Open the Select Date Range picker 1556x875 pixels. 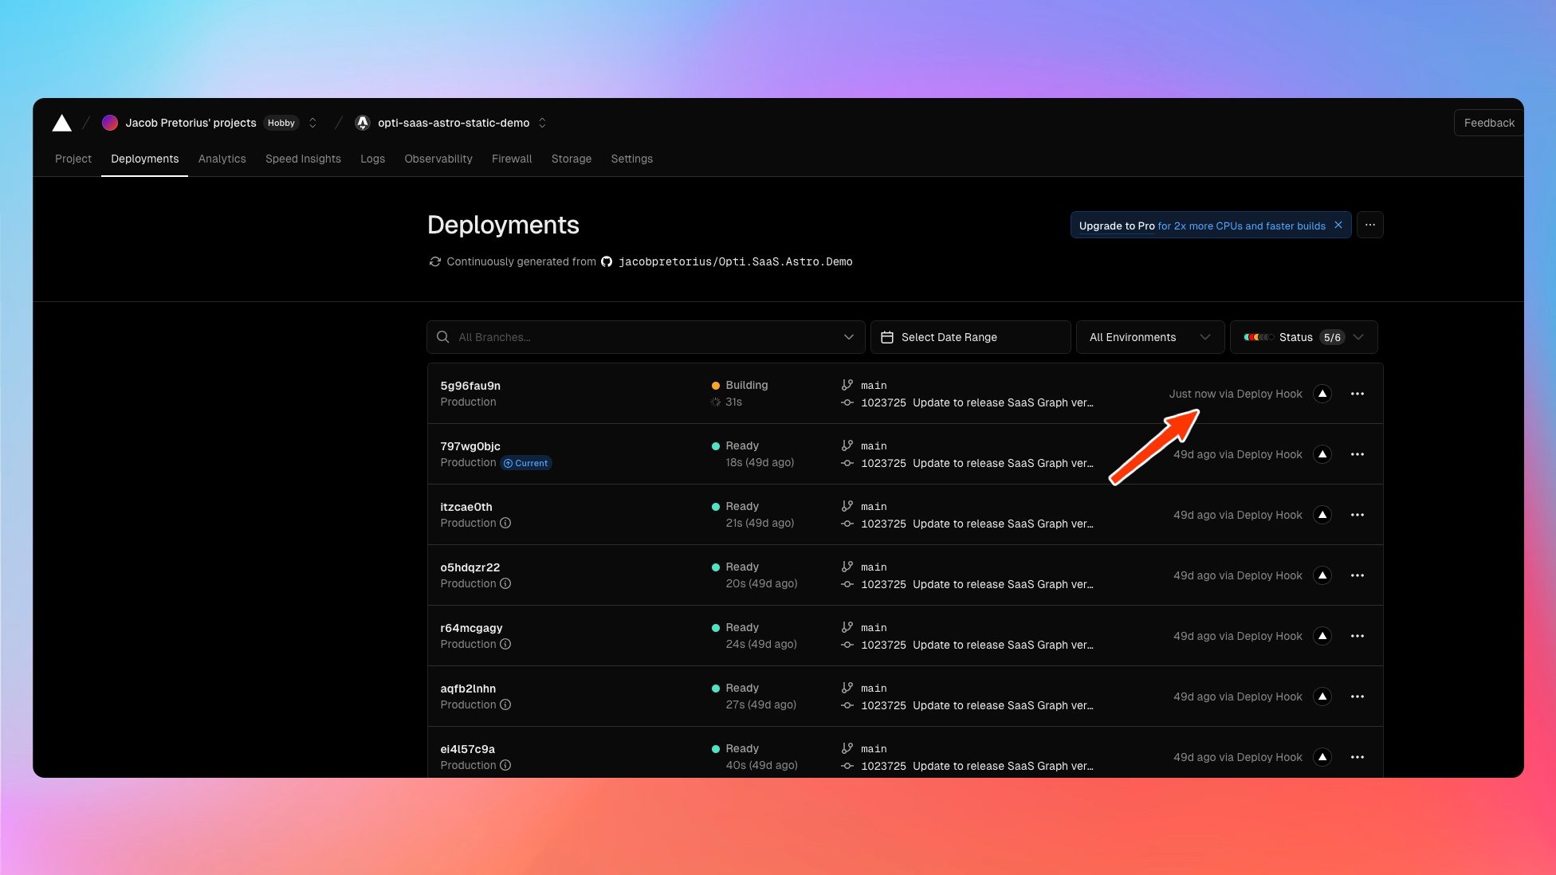click(x=969, y=337)
